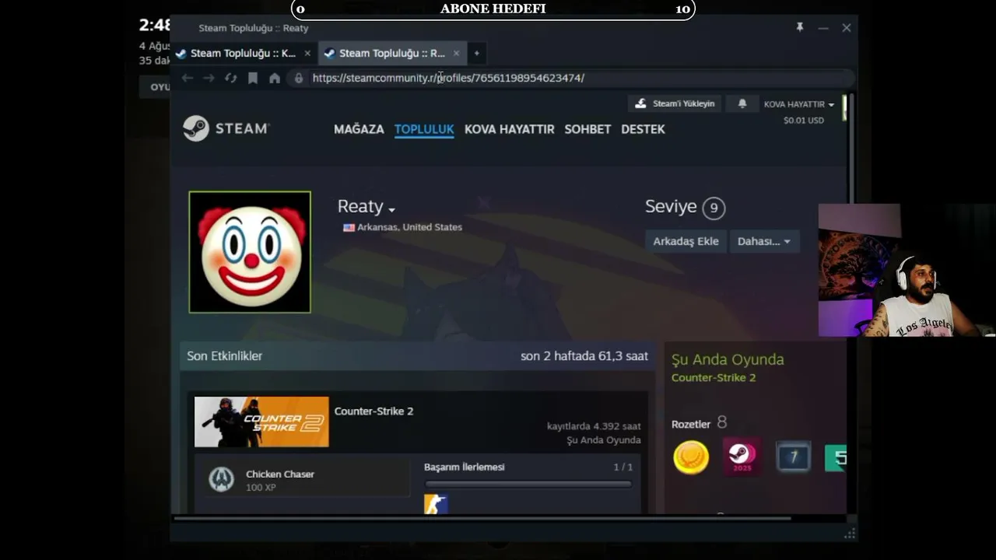
Task: Click the Şu Anda Oyunda heading
Action: coord(728,359)
